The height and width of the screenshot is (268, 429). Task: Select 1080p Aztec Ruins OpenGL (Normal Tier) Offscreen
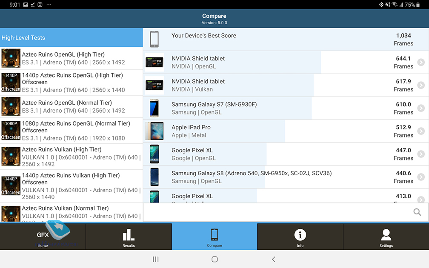[x=71, y=131]
